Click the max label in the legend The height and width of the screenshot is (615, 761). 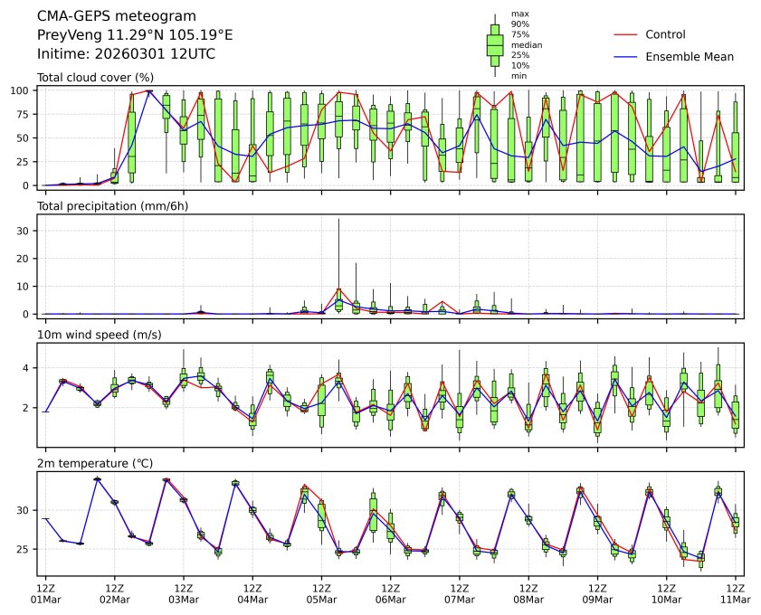coord(519,14)
